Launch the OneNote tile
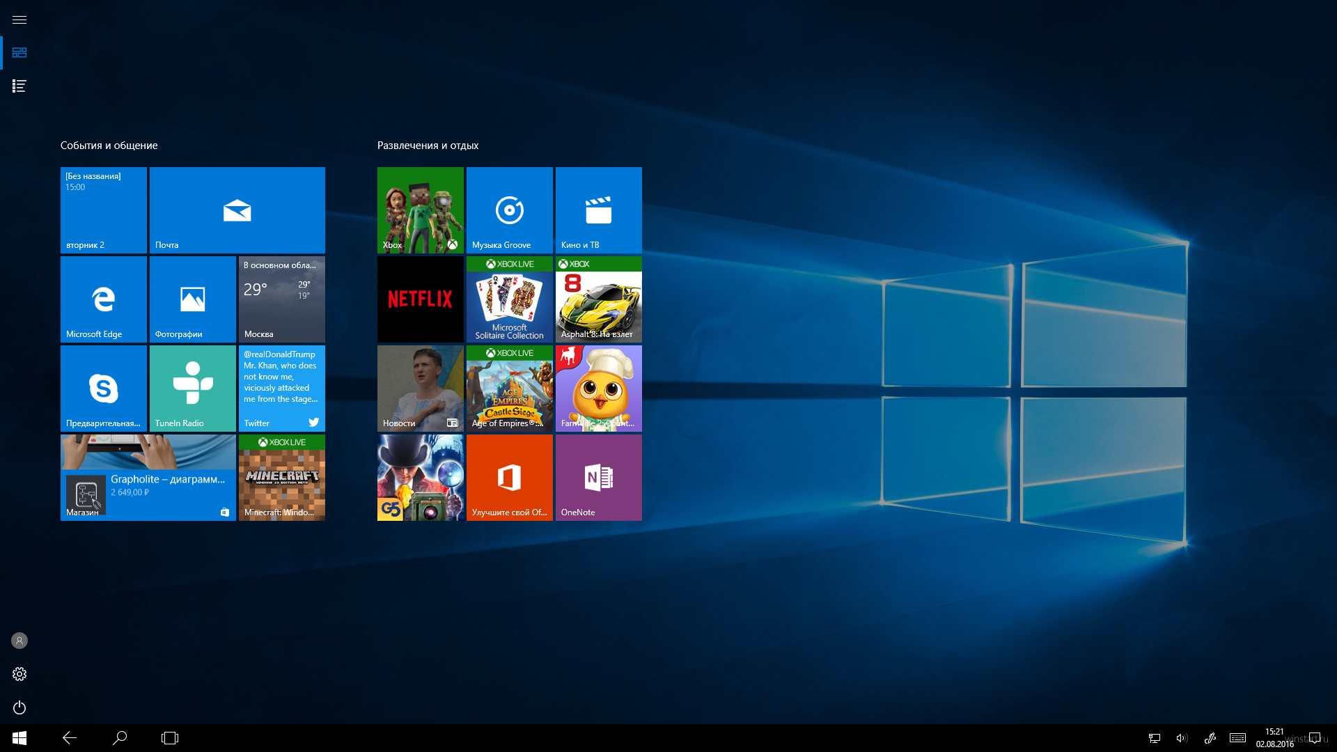This screenshot has width=1337, height=752. coord(599,478)
